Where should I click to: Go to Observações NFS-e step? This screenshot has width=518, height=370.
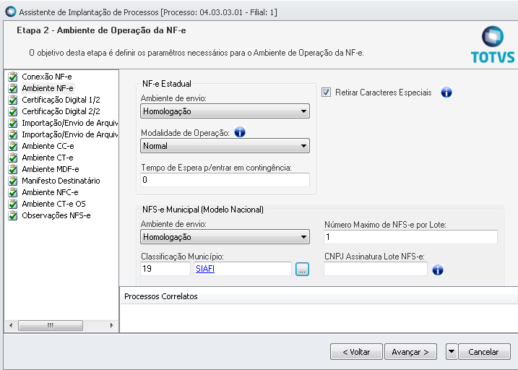click(x=56, y=215)
